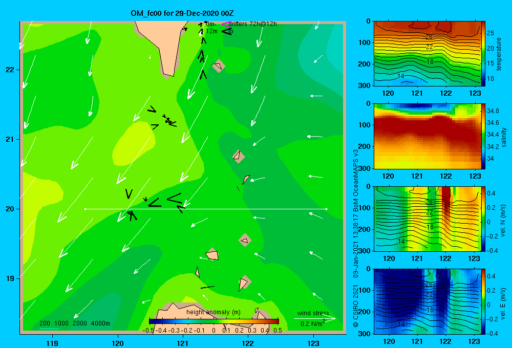Select the '12m' drifter depth legend label
Viewport: 512px width, 348px height.
[x=211, y=31]
